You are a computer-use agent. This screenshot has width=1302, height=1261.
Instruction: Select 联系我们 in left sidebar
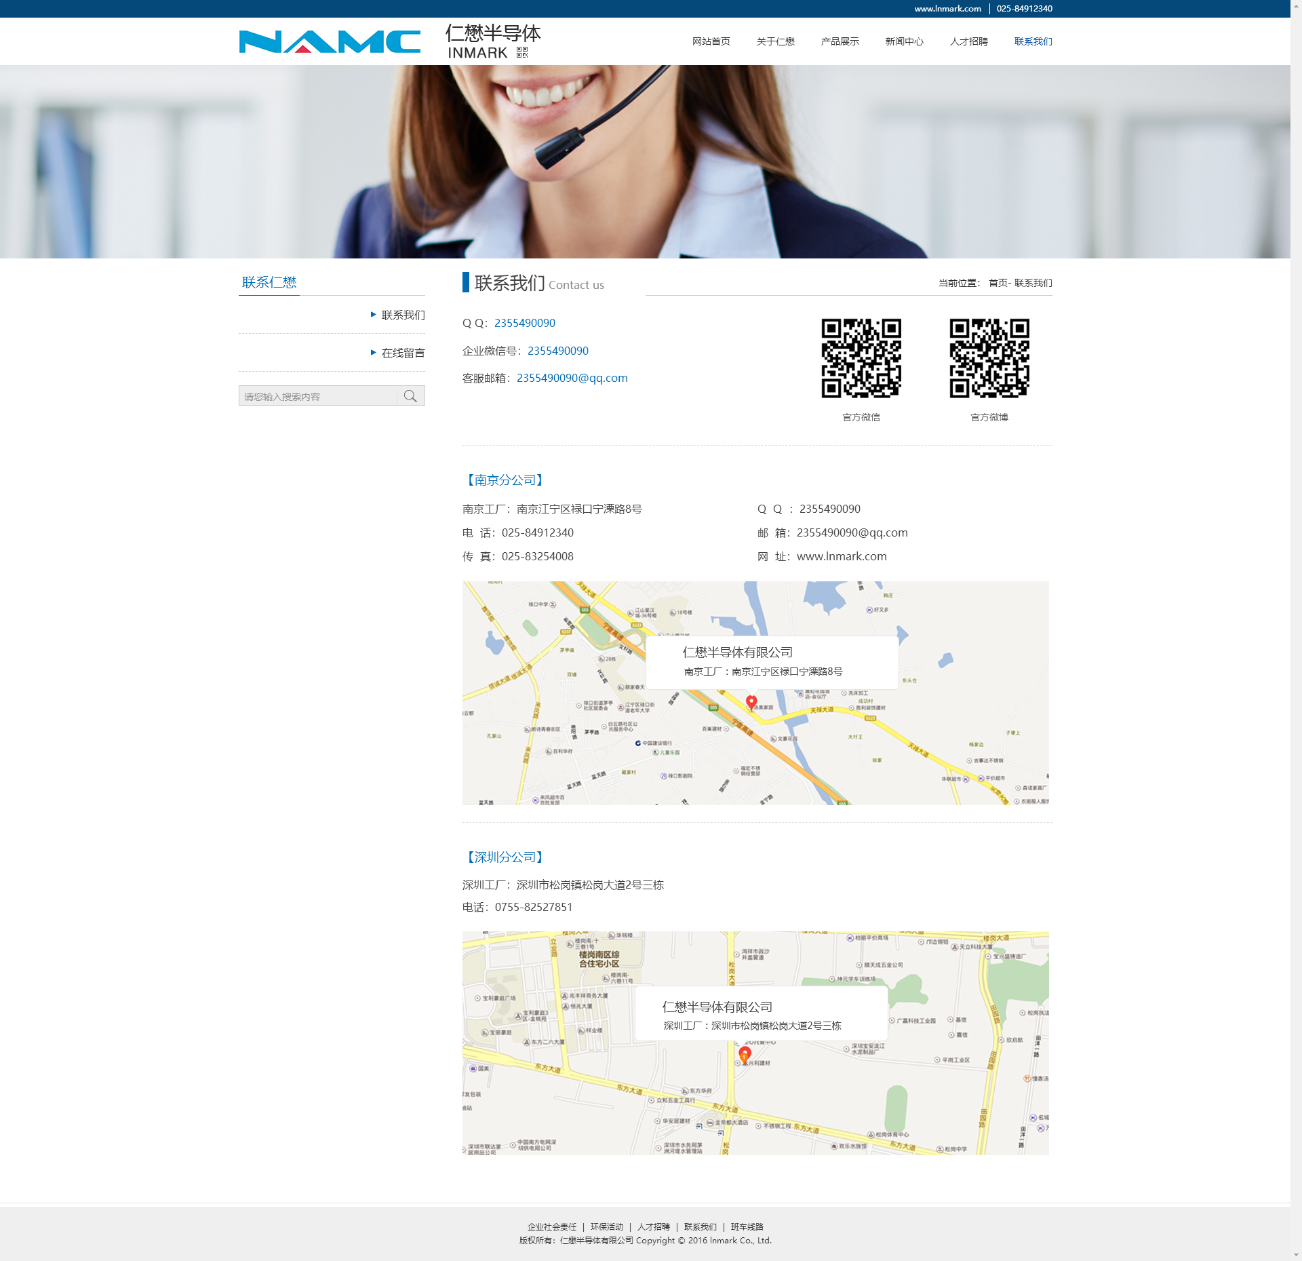click(x=403, y=315)
